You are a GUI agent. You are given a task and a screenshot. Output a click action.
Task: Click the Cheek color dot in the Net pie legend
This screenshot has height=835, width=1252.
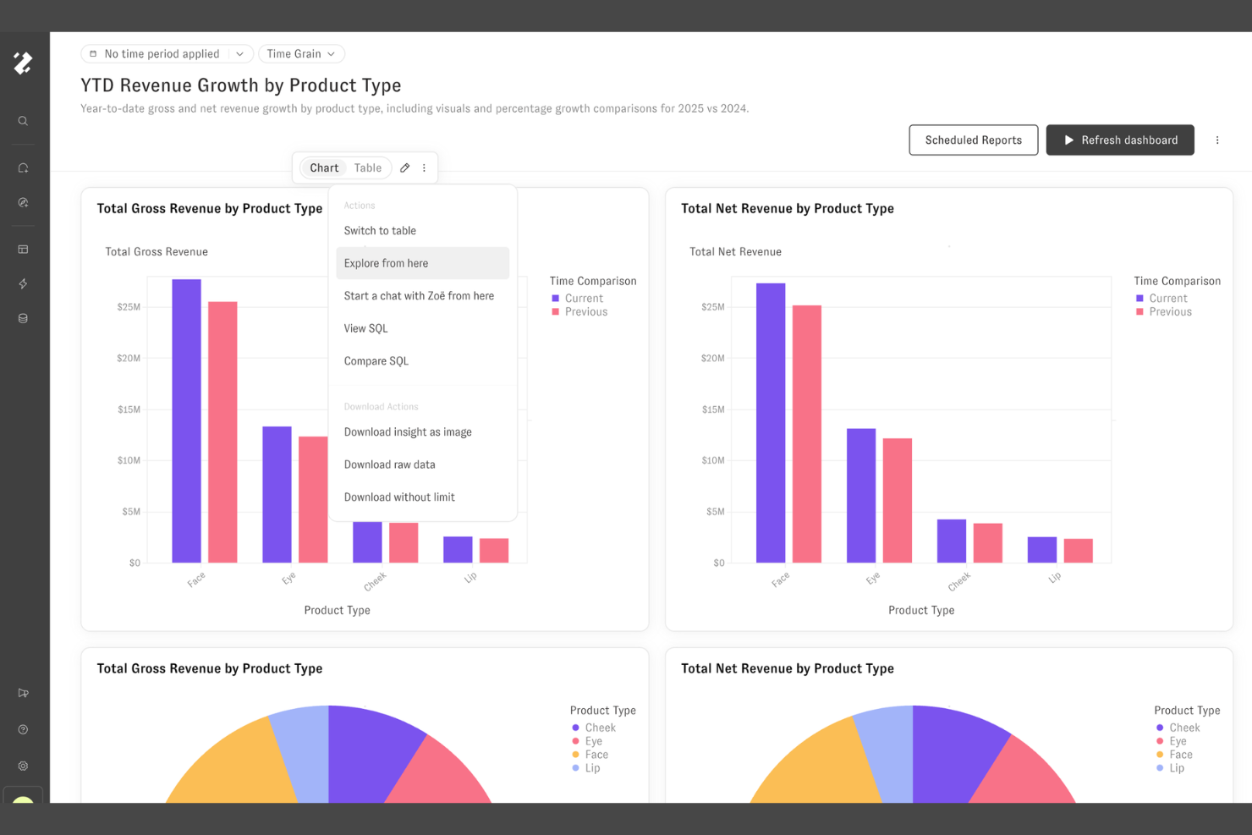(1160, 728)
